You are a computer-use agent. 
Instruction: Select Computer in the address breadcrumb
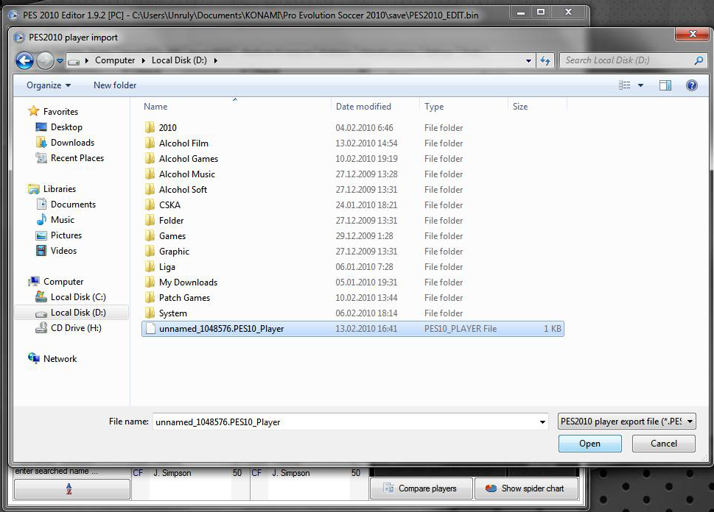[x=115, y=60]
